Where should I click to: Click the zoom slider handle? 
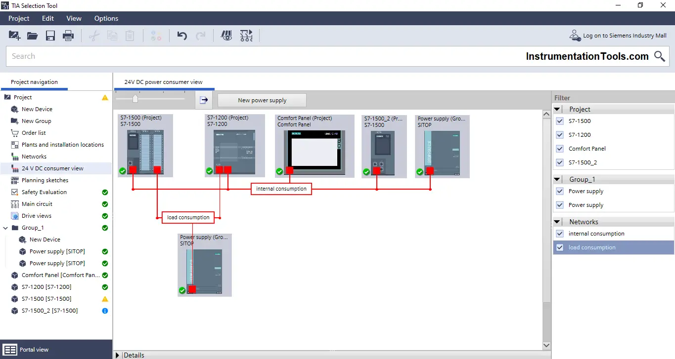[135, 99]
